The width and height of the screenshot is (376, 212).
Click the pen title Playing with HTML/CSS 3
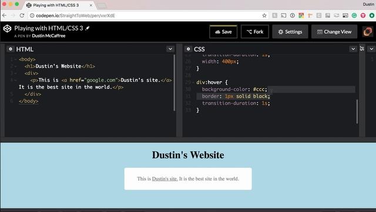click(49, 28)
